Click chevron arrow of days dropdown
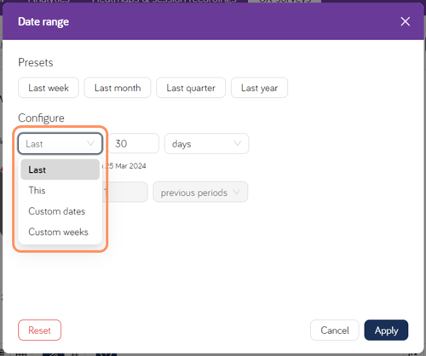Image resolution: width=426 pixels, height=356 pixels. [x=237, y=143]
